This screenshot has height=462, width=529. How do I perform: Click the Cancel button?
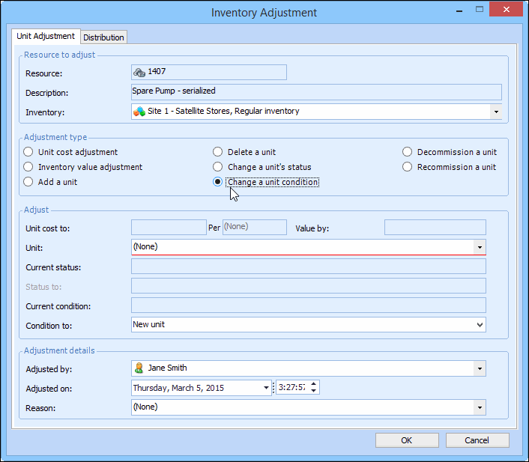[x=477, y=440]
